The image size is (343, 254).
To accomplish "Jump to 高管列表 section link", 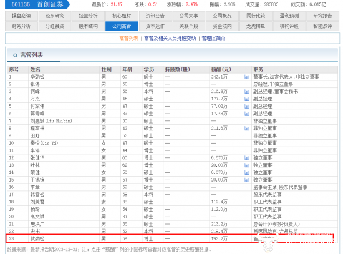I will click(x=128, y=38).
